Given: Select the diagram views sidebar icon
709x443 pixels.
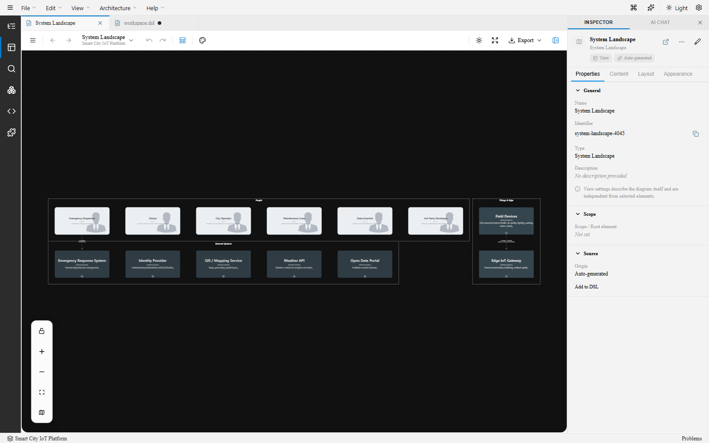Looking at the screenshot, I should 12,47.
